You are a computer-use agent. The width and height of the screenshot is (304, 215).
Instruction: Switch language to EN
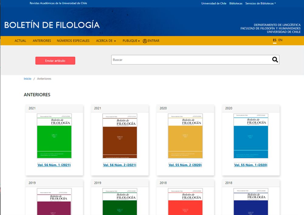pos(280,40)
